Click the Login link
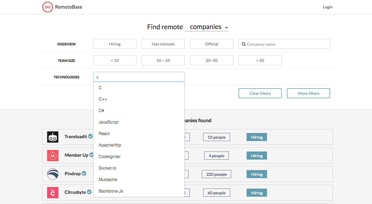 click(x=327, y=7)
